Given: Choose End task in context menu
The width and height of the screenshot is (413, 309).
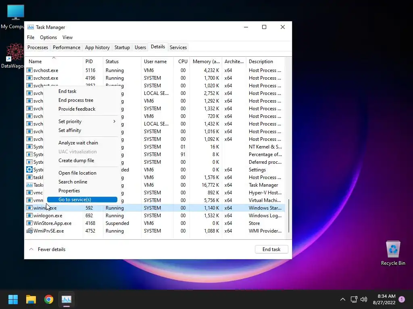Looking at the screenshot, I should coord(82,91).
